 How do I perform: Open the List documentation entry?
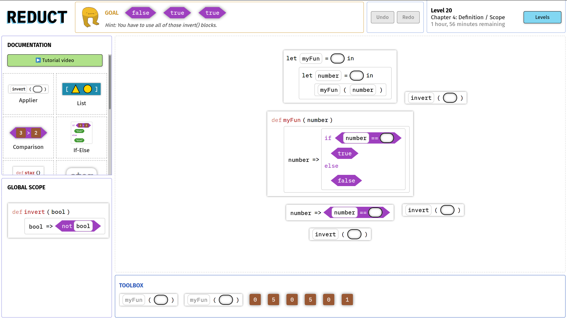tap(81, 89)
